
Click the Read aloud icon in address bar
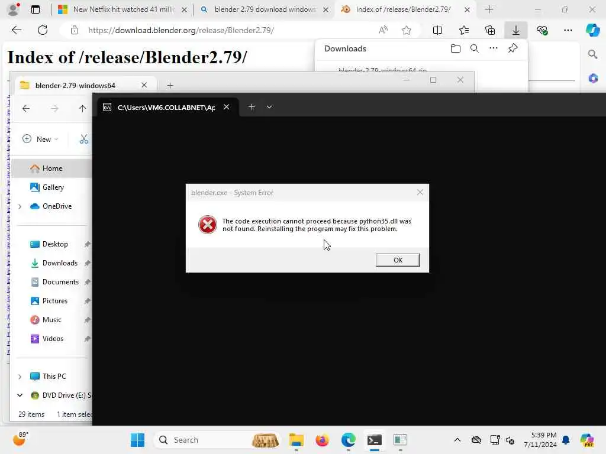pos(383,30)
